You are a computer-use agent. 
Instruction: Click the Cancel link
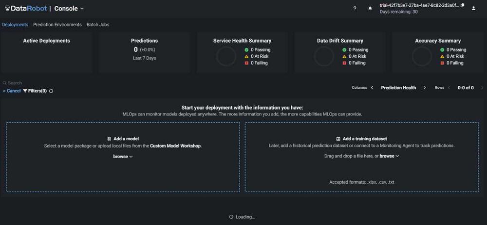coord(12,91)
